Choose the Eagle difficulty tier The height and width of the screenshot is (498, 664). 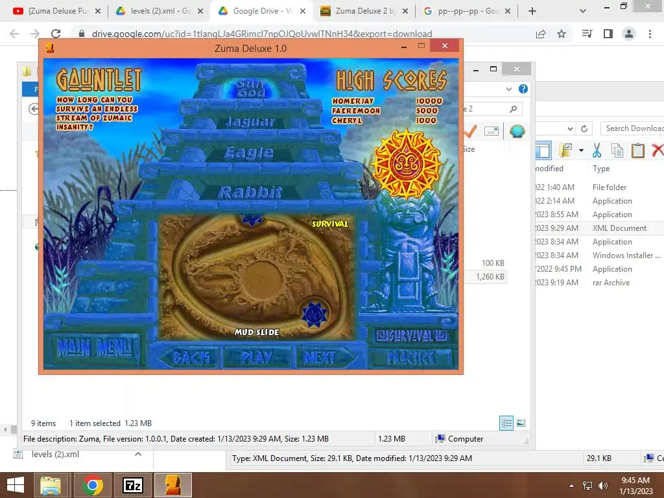249,152
